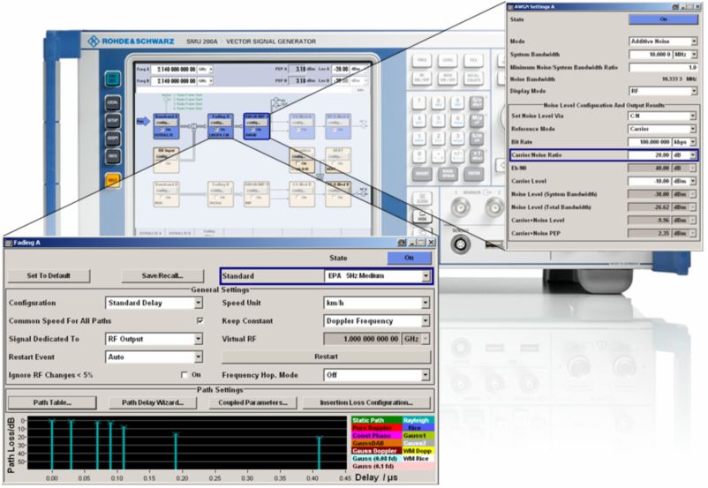
Task: Toggle the Fading A State On button
Action: tap(409, 258)
